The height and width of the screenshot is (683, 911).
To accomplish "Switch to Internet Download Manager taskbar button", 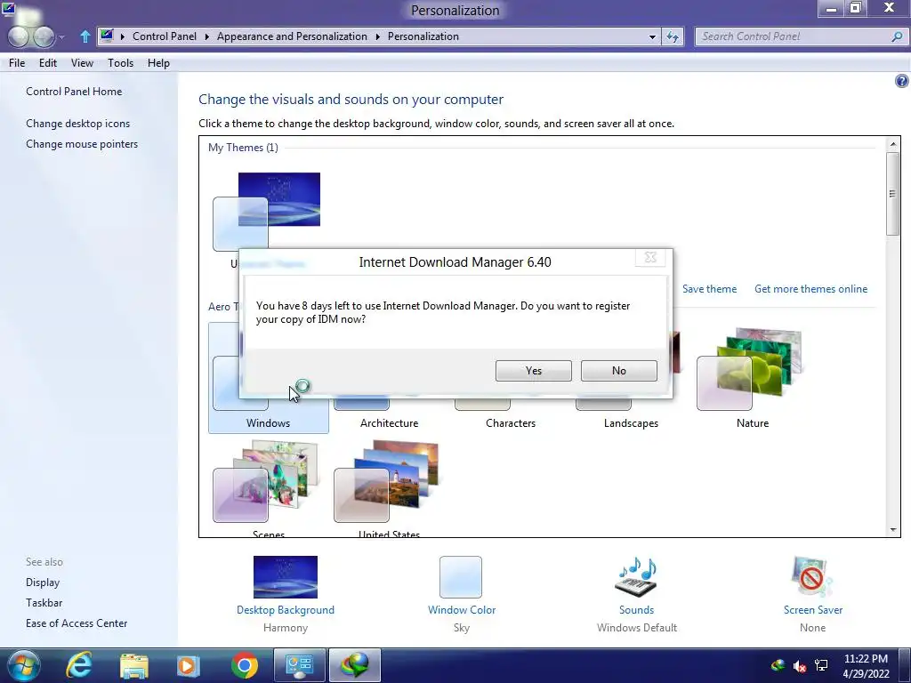I will point(355,665).
